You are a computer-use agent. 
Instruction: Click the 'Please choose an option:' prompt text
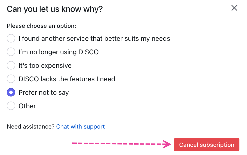click(x=42, y=26)
